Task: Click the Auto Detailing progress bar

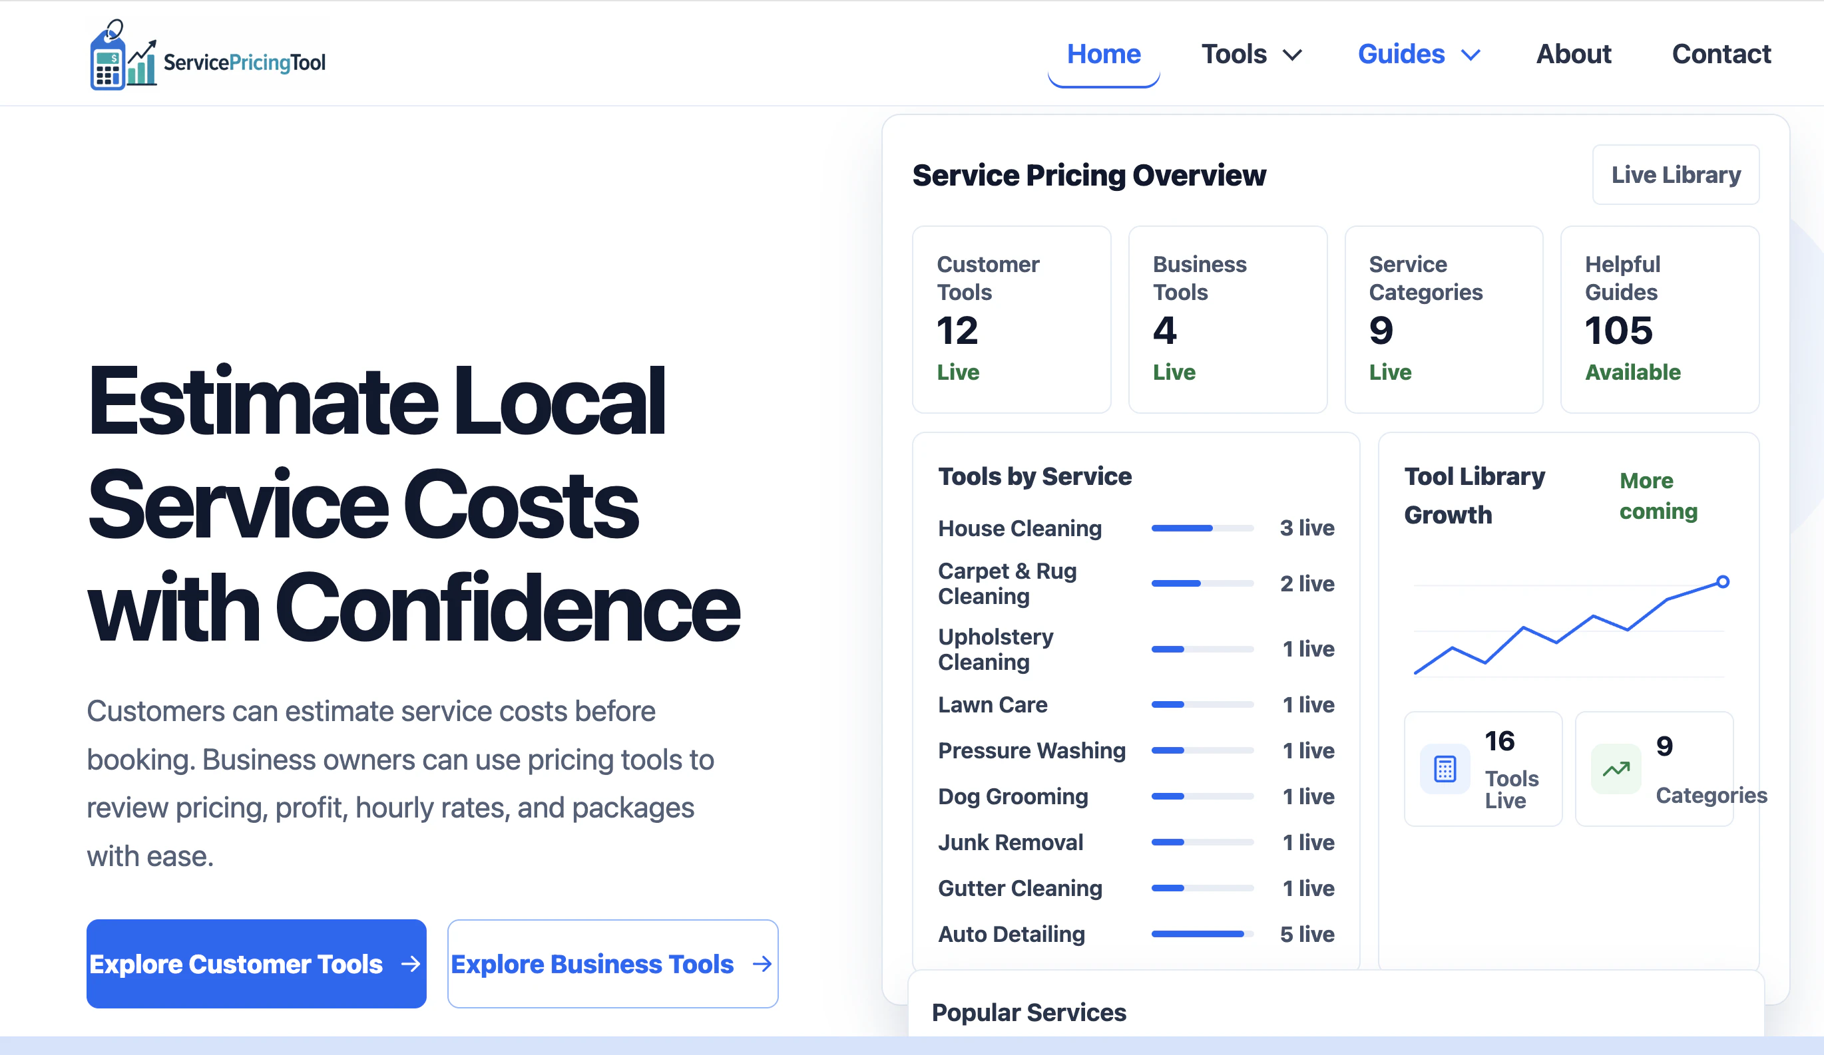Action: pyautogui.click(x=1202, y=934)
